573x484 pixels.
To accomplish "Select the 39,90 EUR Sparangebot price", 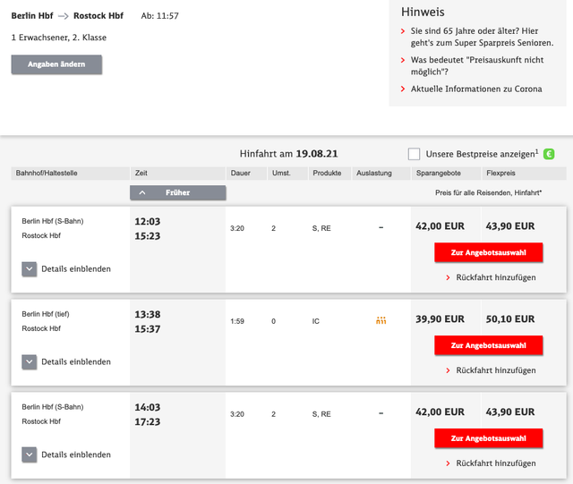I will point(440,319).
